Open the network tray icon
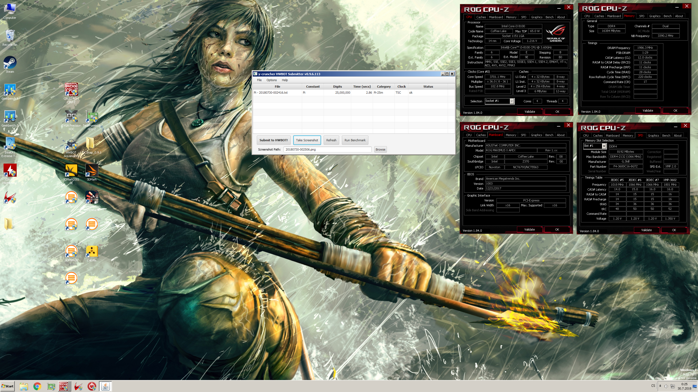 click(673, 386)
